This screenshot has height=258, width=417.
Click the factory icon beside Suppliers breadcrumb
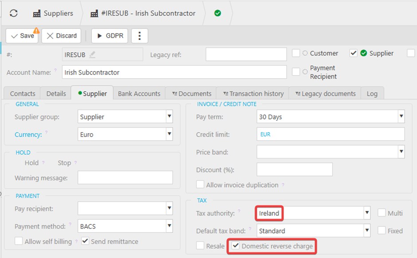37,14
